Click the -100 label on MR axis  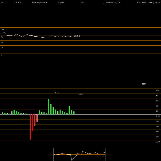coord(158,142)
